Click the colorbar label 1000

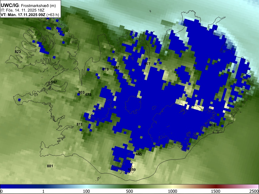172,191
